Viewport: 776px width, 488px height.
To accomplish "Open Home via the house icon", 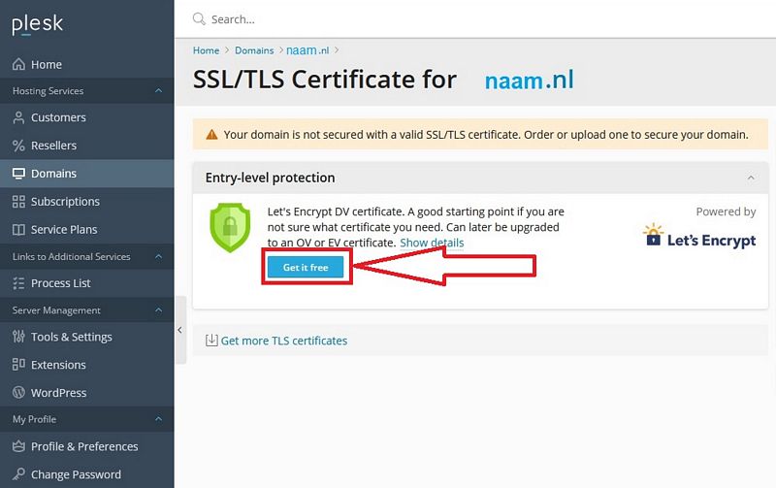I will (18, 64).
